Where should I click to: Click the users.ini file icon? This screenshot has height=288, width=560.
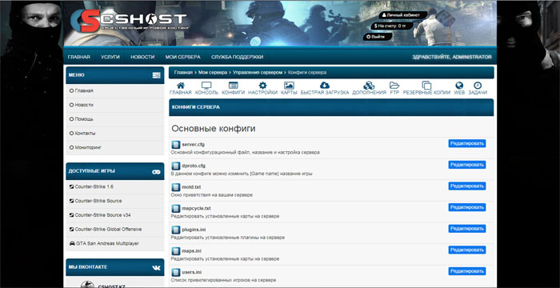pyautogui.click(x=175, y=272)
